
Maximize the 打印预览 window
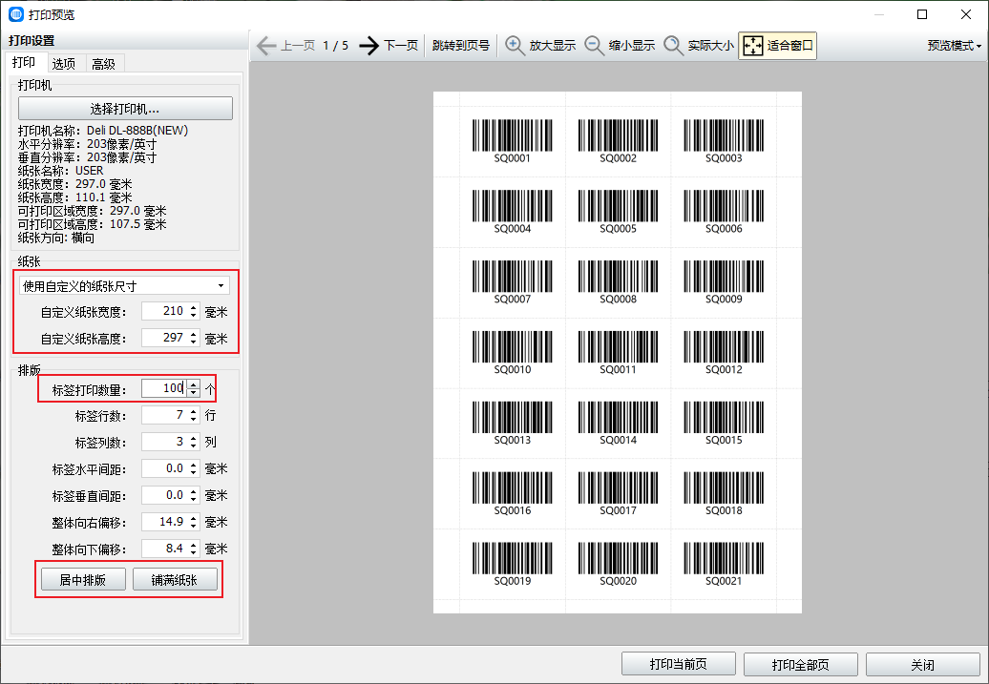922,14
